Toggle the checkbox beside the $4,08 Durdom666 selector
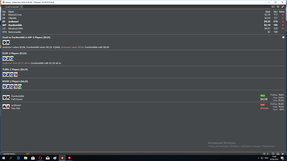The height and width of the screenshot is (161, 287). tap(3, 7)
